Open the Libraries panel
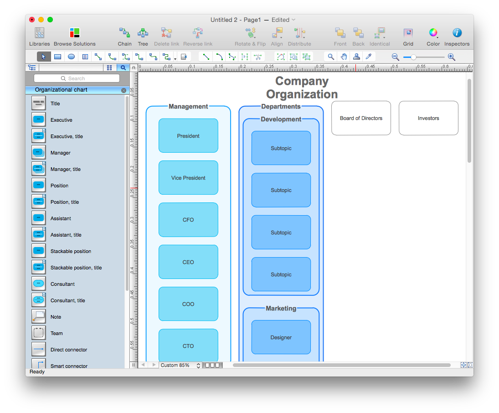The image size is (499, 413). click(x=40, y=37)
